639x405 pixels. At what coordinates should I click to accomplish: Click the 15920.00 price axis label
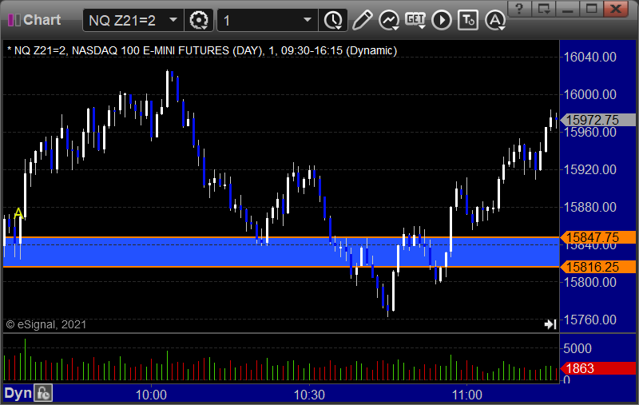[589, 169]
